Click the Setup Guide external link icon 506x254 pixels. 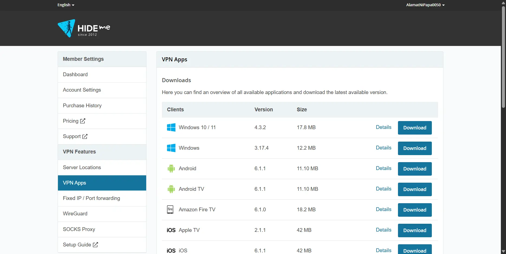[95, 245]
